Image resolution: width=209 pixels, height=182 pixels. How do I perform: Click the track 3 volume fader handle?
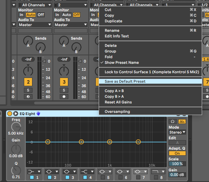click(x=80, y=61)
